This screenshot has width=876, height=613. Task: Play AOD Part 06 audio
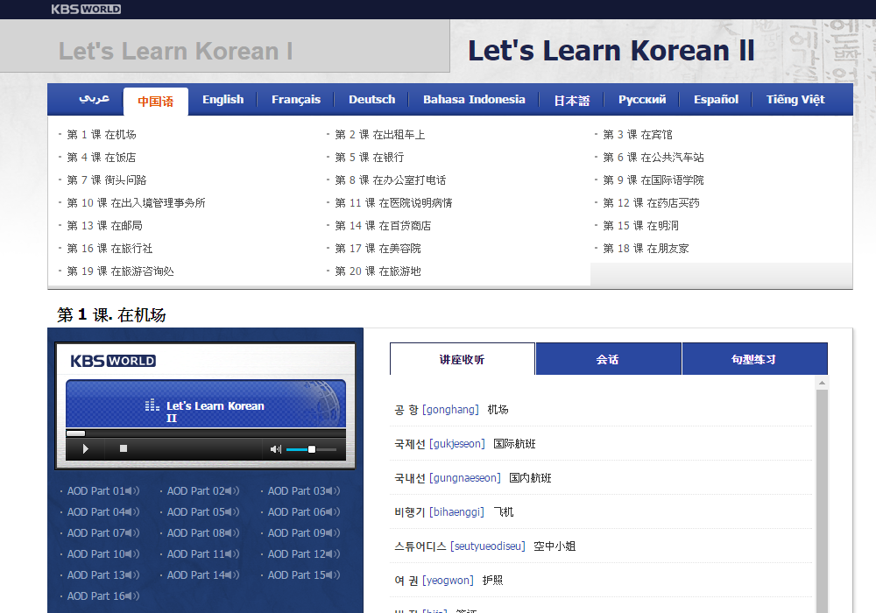click(304, 512)
